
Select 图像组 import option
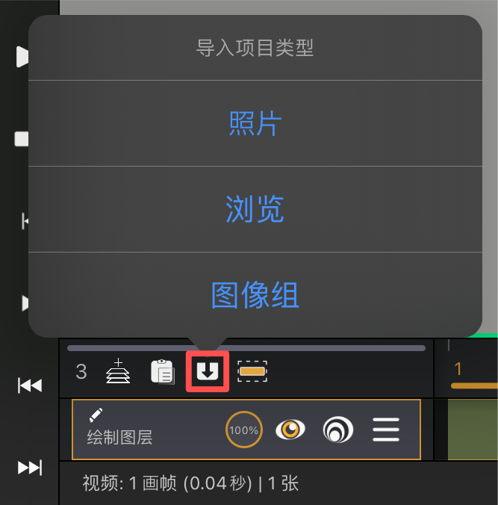pyautogui.click(x=255, y=294)
